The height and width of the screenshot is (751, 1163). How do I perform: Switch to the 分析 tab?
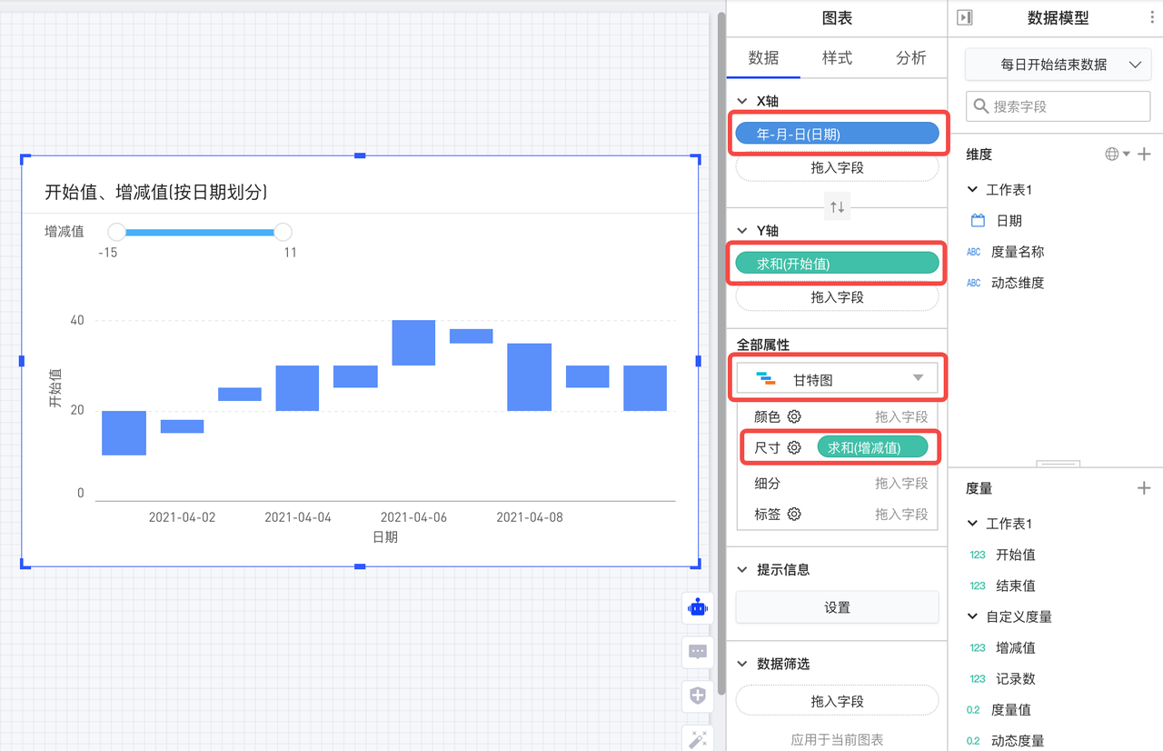click(x=910, y=58)
